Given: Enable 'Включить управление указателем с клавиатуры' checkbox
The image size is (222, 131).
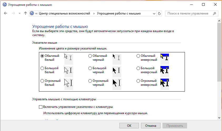Looking at the screenshot, I should pyautogui.click(x=41, y=107).
